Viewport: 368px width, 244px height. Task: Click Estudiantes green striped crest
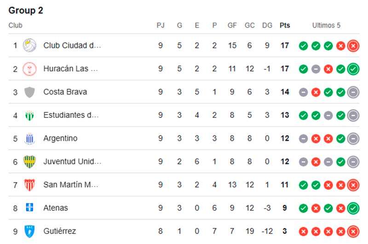click(29, 115)
